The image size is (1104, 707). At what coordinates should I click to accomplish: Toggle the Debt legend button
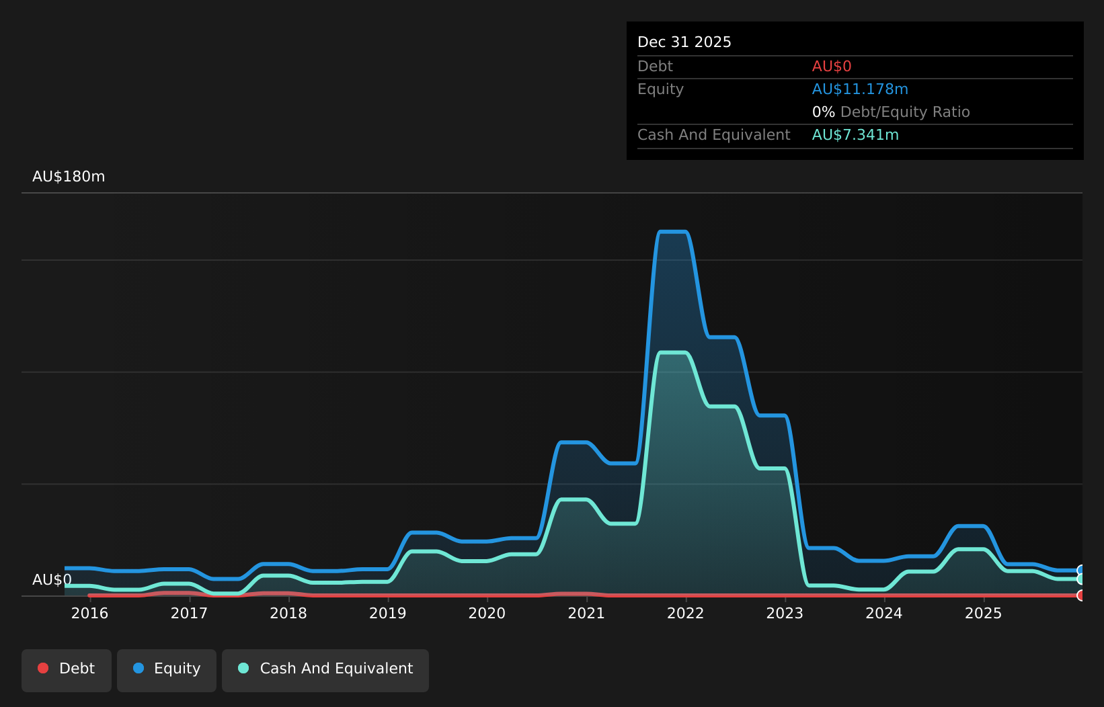[x=67, y=670]
